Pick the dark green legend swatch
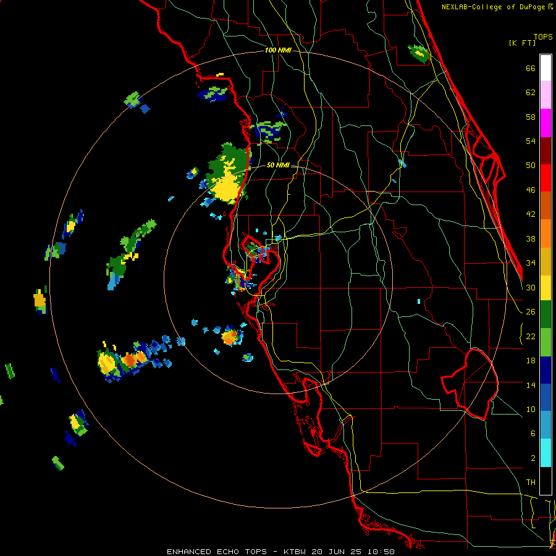Viewport: 556px width, 556px height. point(545,314)
